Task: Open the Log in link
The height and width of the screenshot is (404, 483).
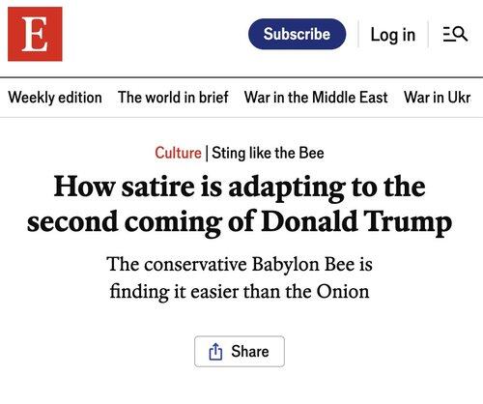Action: pos(393,35)
